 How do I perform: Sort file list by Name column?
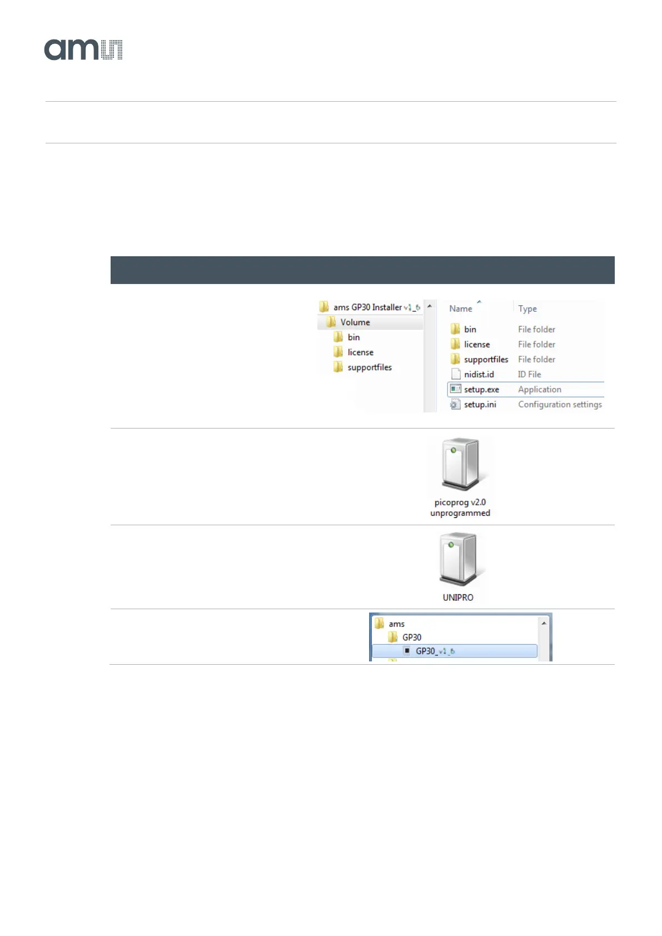[461, 308]
